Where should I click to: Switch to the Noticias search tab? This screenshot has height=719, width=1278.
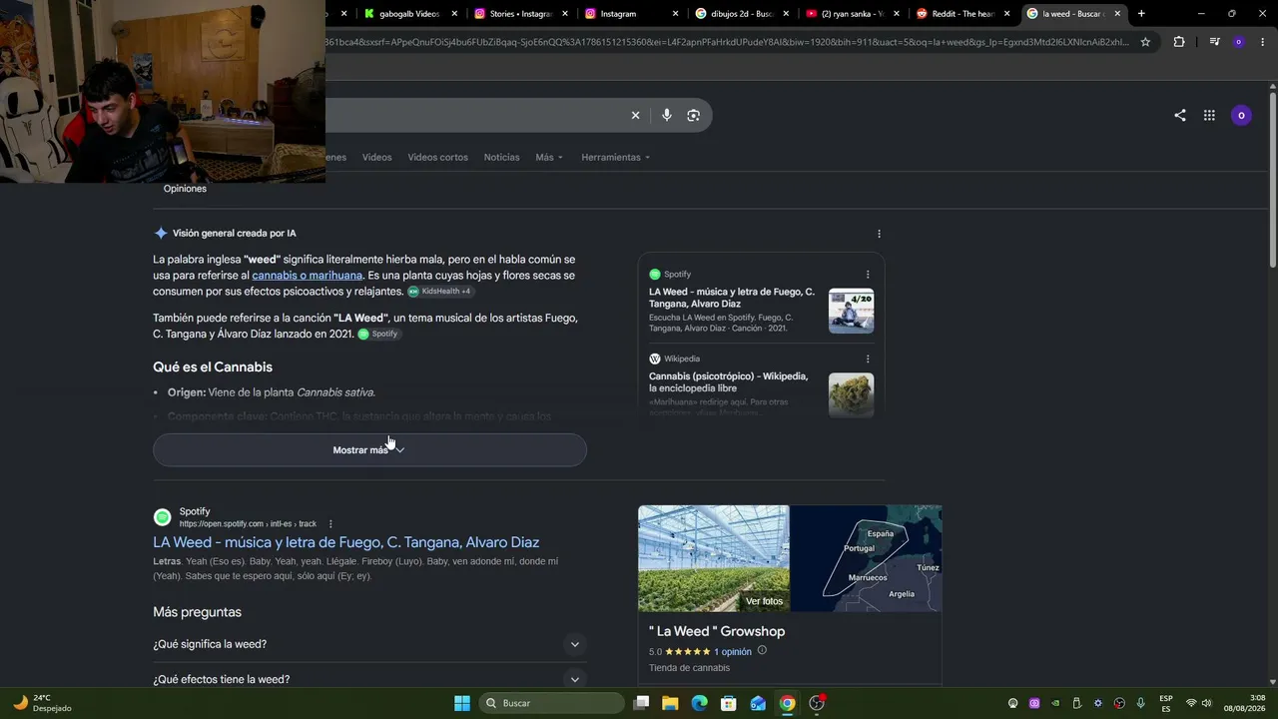(x=501, y=157)
